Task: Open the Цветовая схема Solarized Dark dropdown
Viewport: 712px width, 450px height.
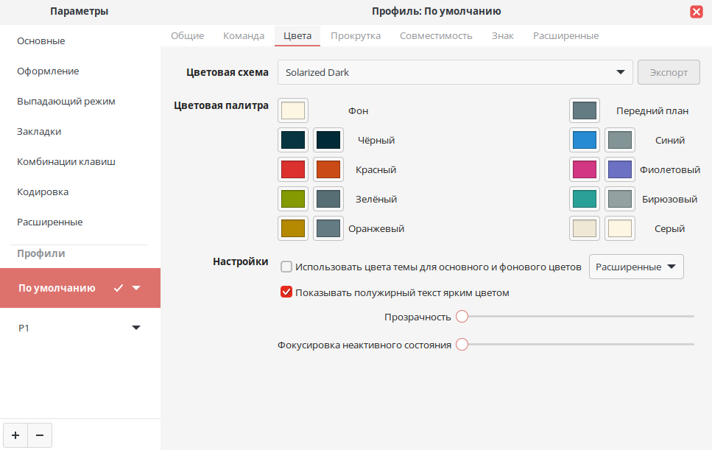Action: tap(455, 72)
